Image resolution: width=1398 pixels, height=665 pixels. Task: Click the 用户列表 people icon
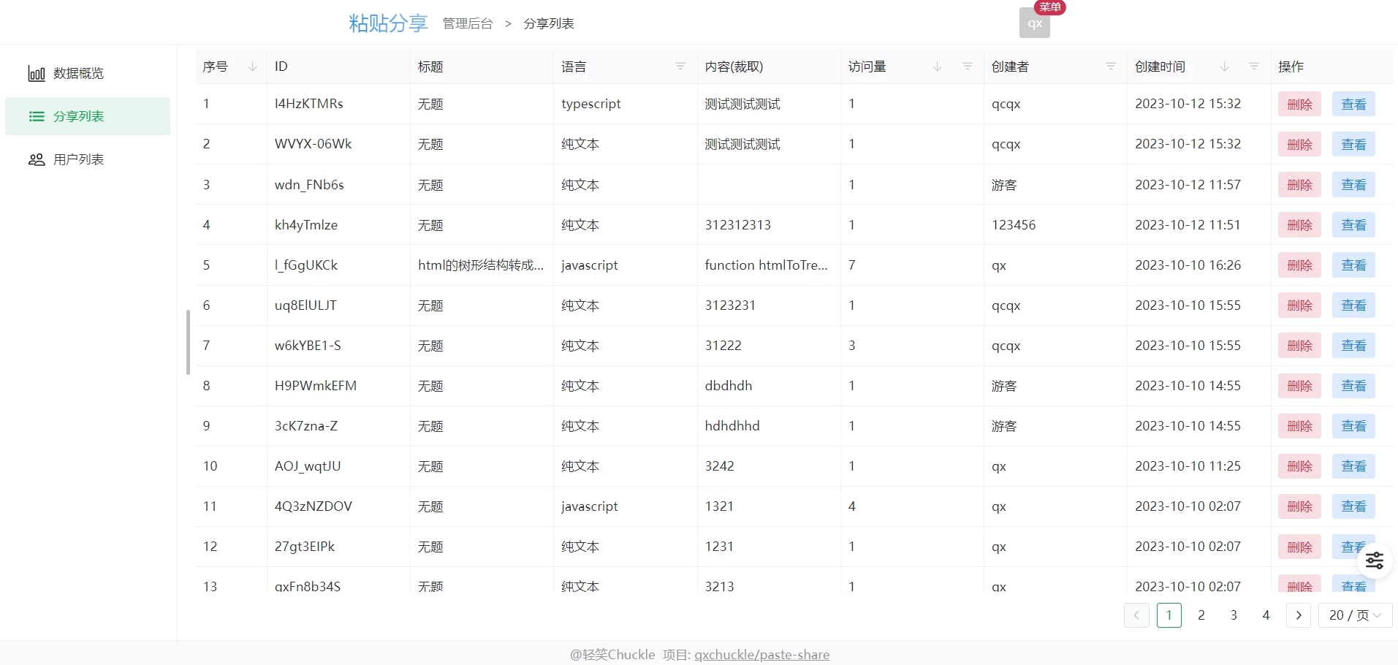(37, 160)
